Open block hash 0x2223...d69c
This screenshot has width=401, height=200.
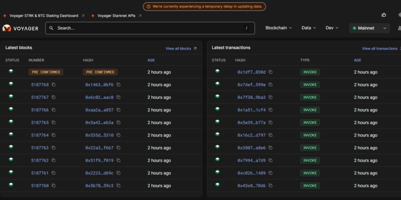[x=99, y=173]
